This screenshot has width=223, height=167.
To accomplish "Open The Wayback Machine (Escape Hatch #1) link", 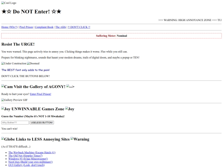I will 32,153.
